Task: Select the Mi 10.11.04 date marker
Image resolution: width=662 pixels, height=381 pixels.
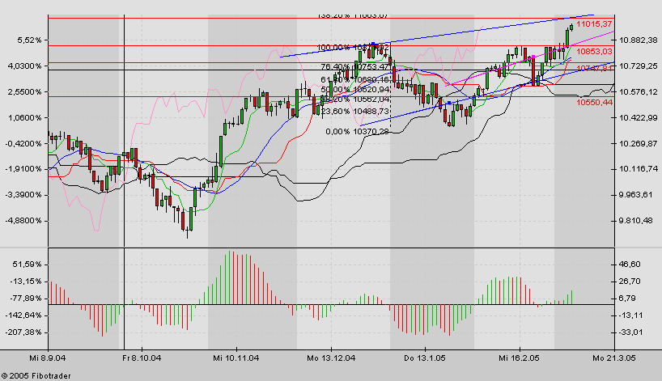Action: coord(236,355)
